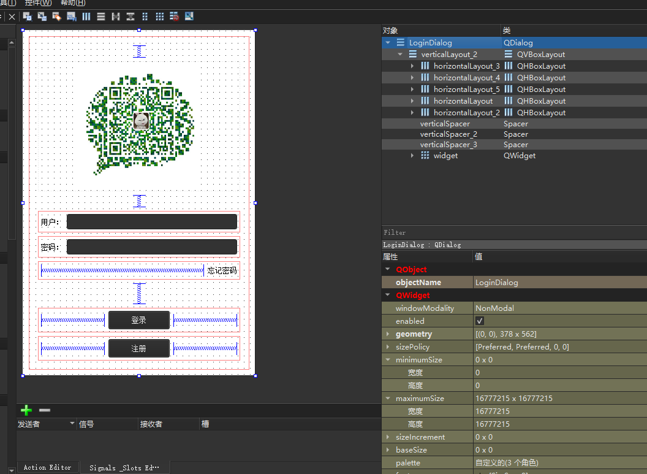Sort by the 发送者 column header
This screenshot has width=647, height=474.
(46, 424)
